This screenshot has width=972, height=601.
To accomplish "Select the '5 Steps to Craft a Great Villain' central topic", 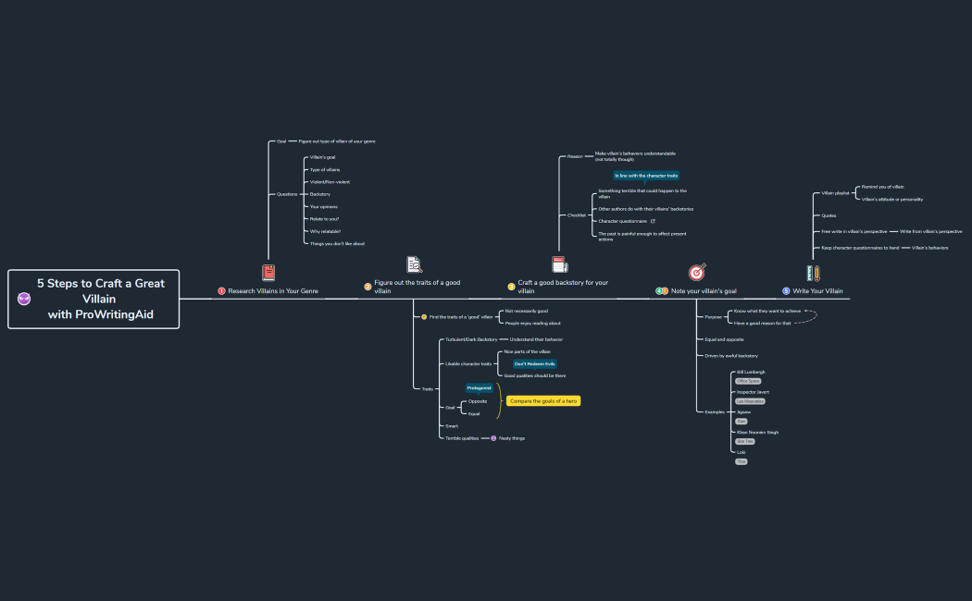I will click(93, 299).
